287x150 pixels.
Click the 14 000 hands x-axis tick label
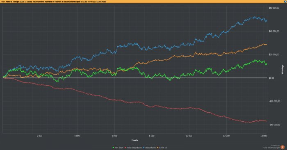pos(264,136)
